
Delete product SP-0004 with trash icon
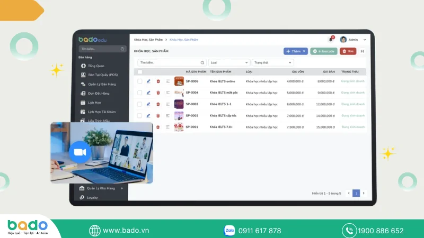158,93
